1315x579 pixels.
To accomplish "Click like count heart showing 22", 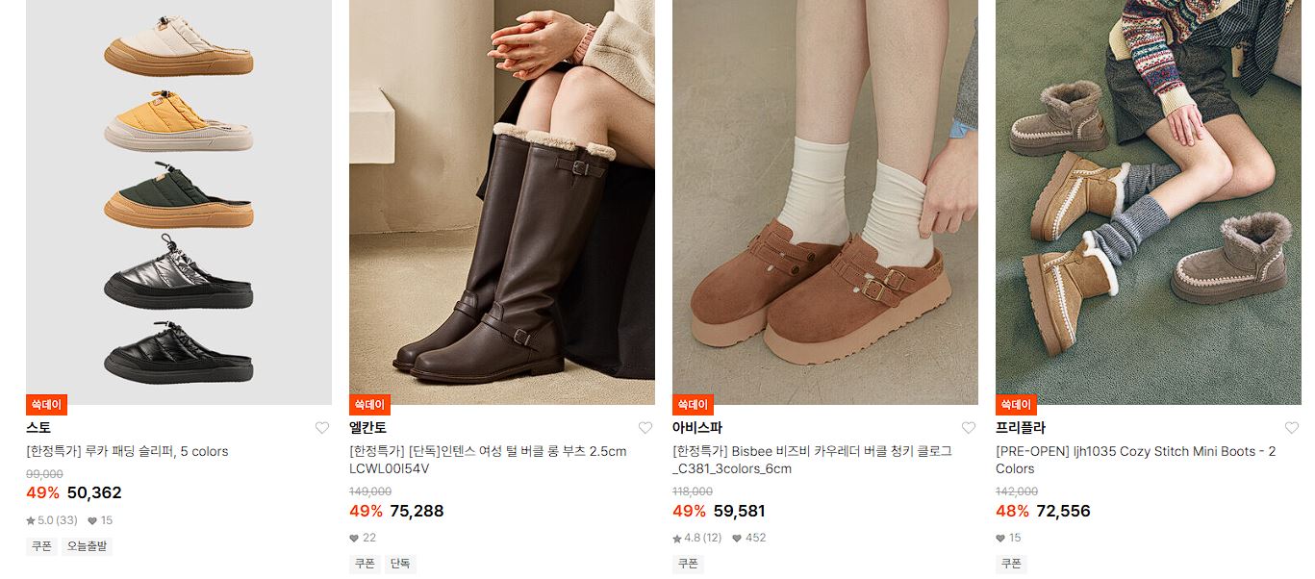I will pyautogui.click(x=354, y=539).
